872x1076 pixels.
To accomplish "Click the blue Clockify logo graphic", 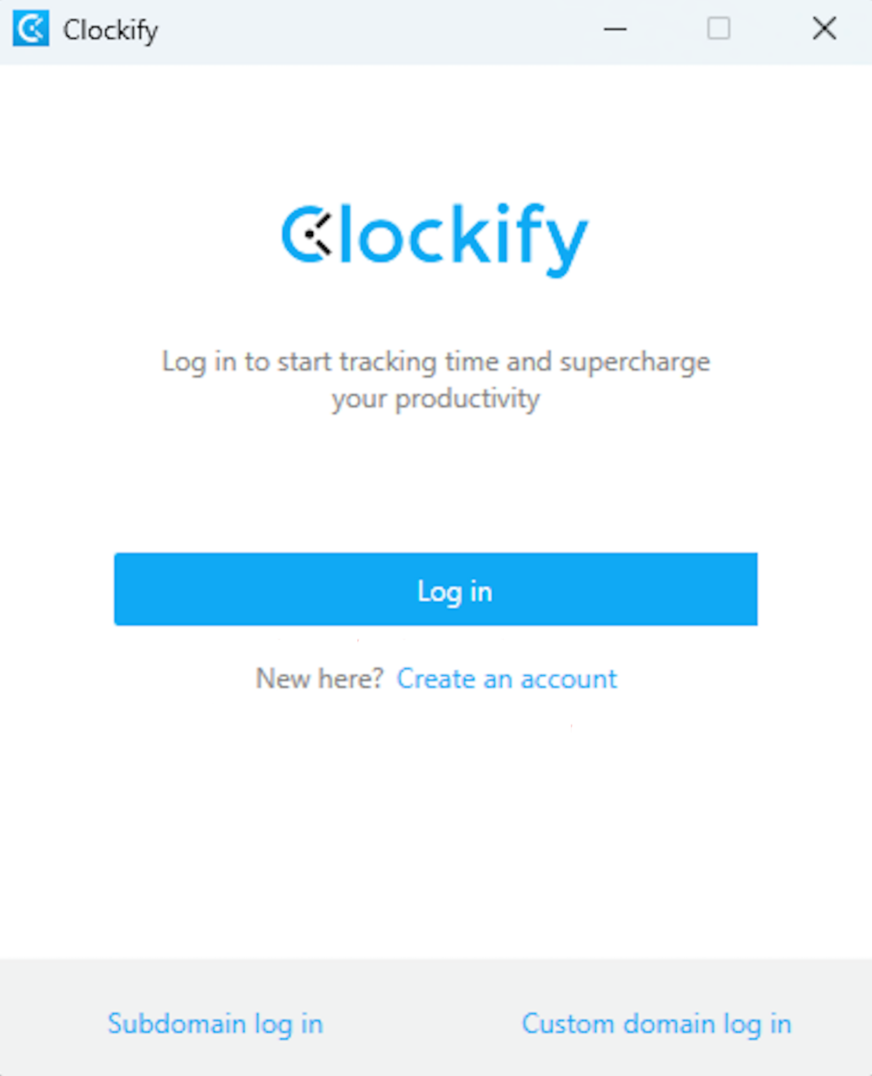I will pyautogui.click(x=434, y=238).
